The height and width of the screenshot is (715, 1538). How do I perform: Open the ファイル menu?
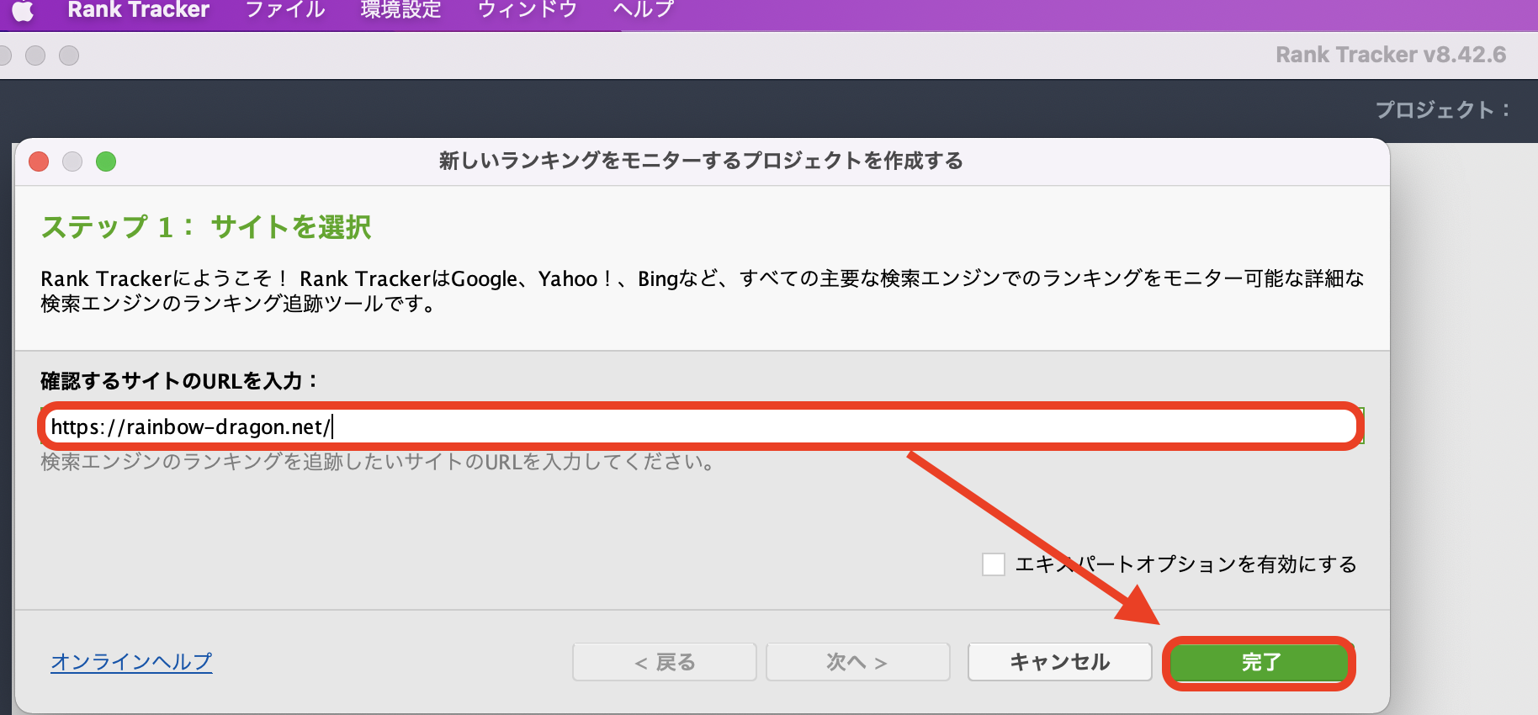(x=285, y=10)
